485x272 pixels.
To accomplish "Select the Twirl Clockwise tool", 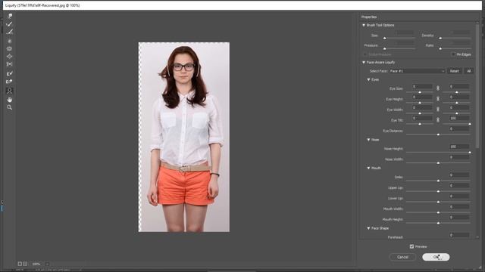I will [10, 41].
